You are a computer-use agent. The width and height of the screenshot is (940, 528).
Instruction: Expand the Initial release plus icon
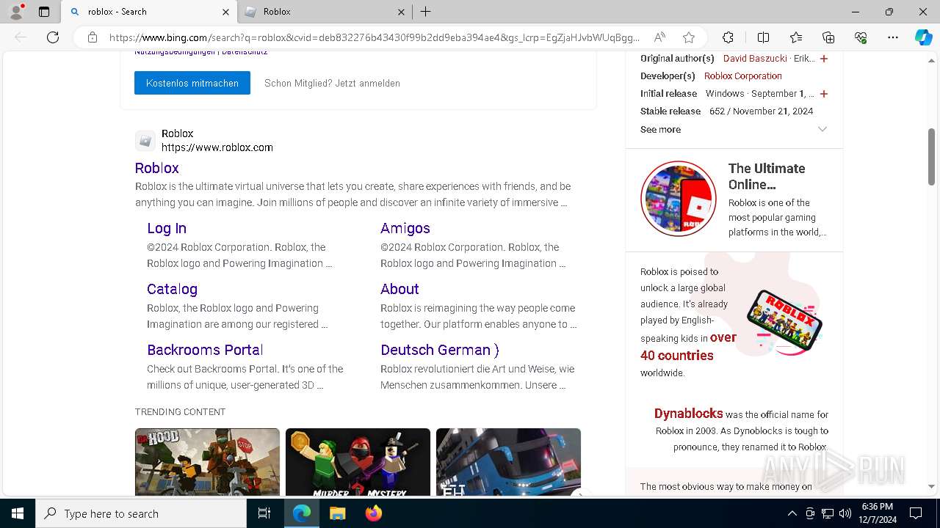(824, 94)
